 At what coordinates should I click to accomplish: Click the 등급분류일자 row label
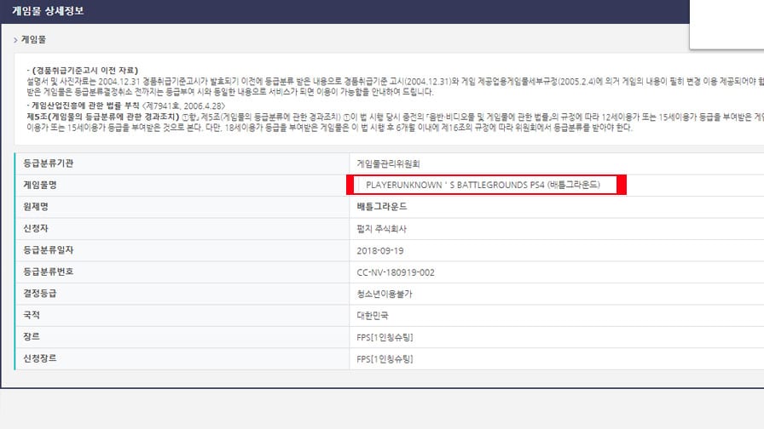(x=49, y=250)
